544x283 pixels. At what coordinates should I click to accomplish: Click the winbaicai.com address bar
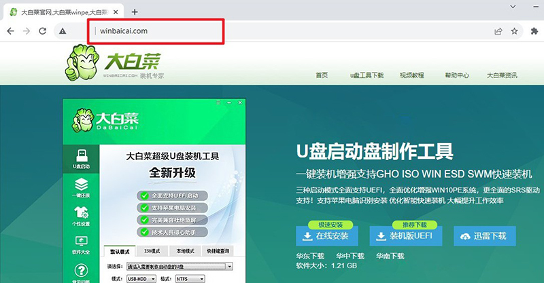(272, 31)
